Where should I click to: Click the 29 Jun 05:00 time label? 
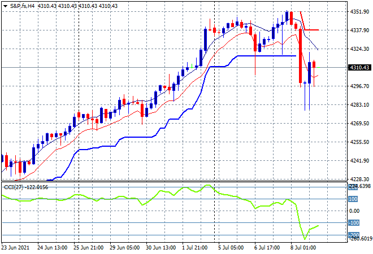point(125,248)
